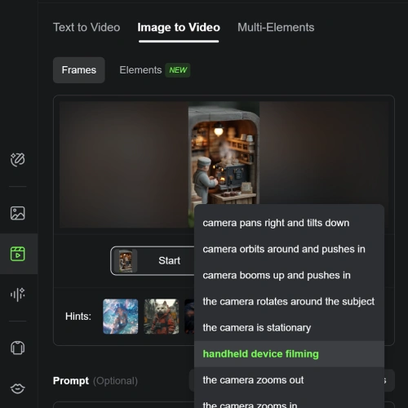Image resolution: width=408 pixels, height=408 pixels.
Task: Select the cat in red jacket hint
Action: click(162, 317)
